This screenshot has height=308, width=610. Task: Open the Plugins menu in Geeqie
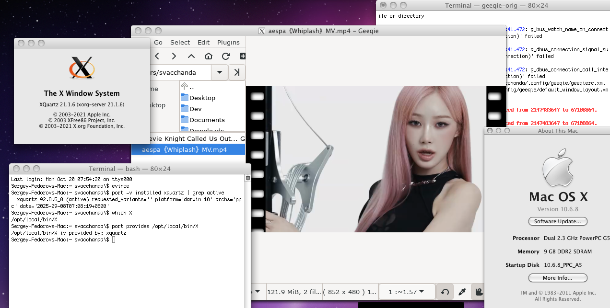pyautogui.click(x=228, y=42)
